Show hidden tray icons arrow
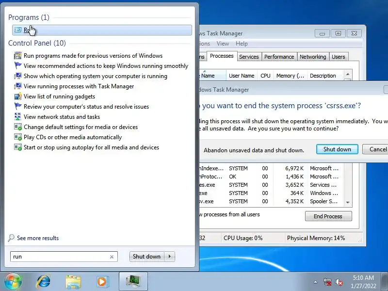The height and width of the screenshot is (291, 388). click(x=316, y=282)
